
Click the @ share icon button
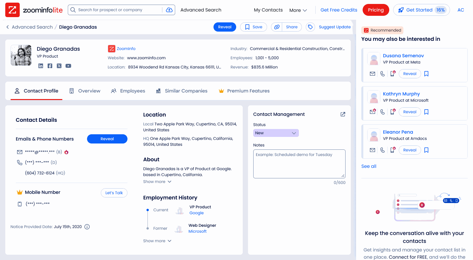[x=277, y=27]
